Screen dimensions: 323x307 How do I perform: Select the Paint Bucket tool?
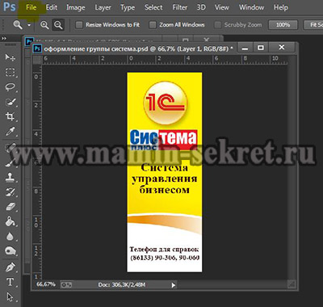[10, 221]
